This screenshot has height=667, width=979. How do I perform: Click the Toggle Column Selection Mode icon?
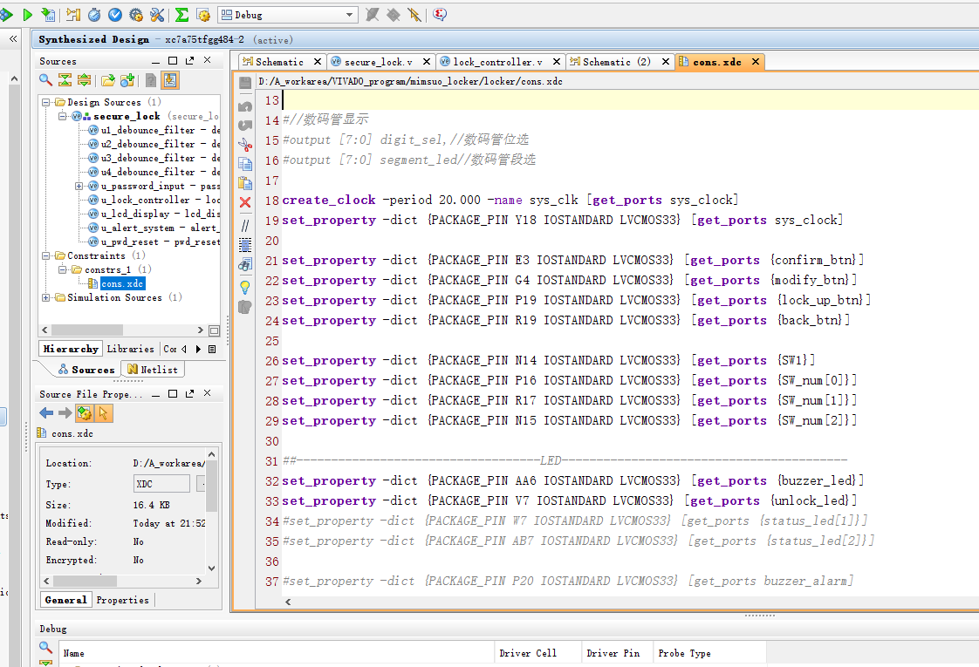pyautogui.click(x=244, y=245)
